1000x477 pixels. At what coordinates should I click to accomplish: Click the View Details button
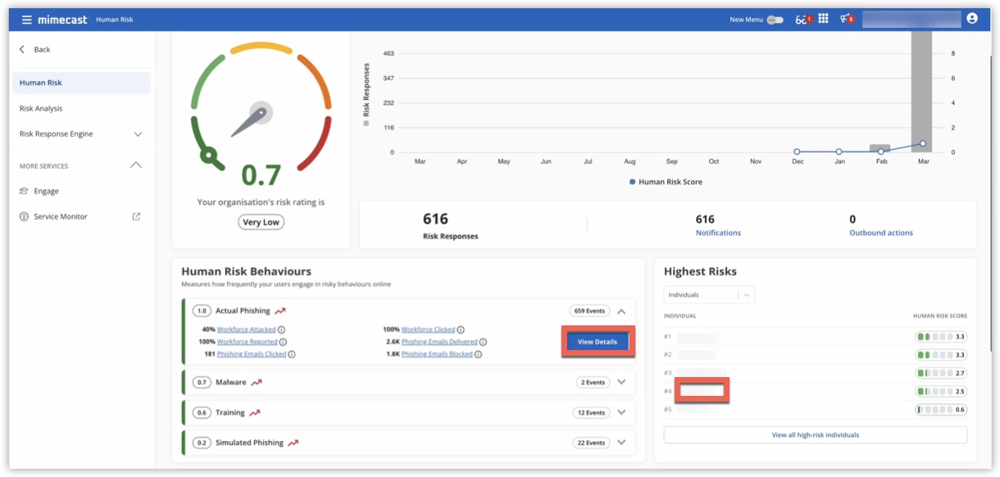click(597, 342)
